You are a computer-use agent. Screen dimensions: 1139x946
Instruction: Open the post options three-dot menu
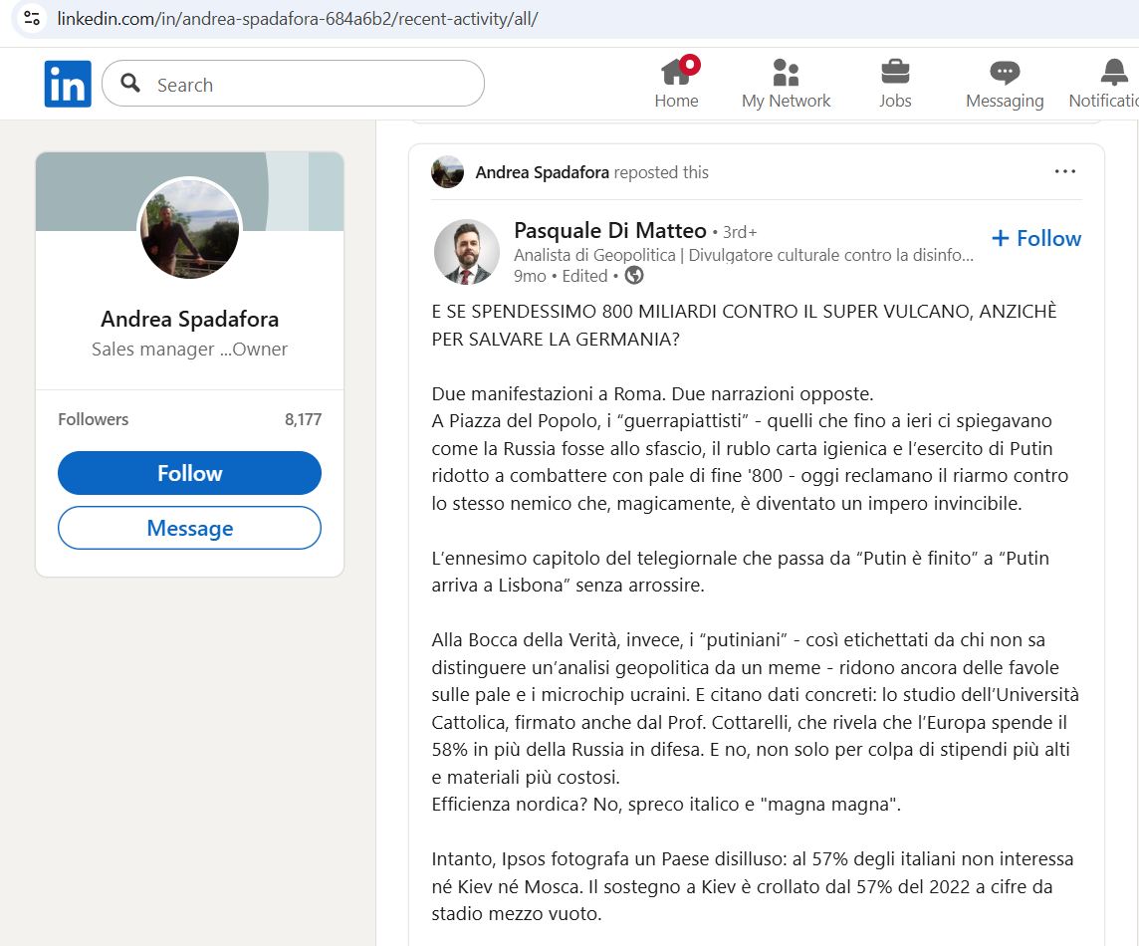[1064, 171]
